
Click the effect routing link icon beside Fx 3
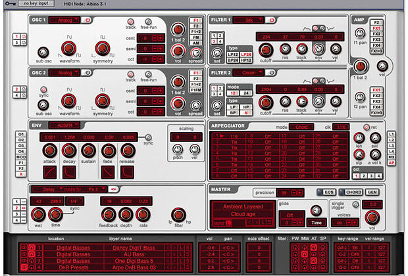click(113, 189)
